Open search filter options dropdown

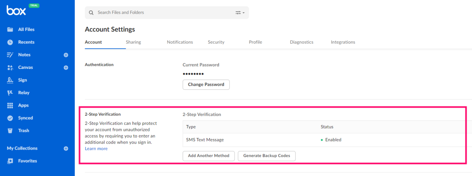click(x=240, y=13)
